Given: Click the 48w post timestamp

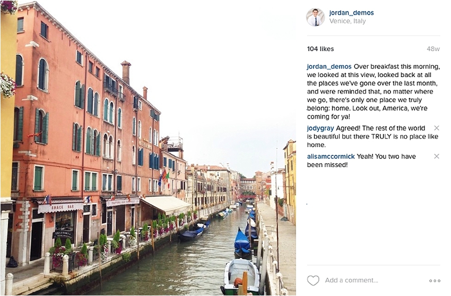Looking at the screenshot, I should click(x=433, y=49).
